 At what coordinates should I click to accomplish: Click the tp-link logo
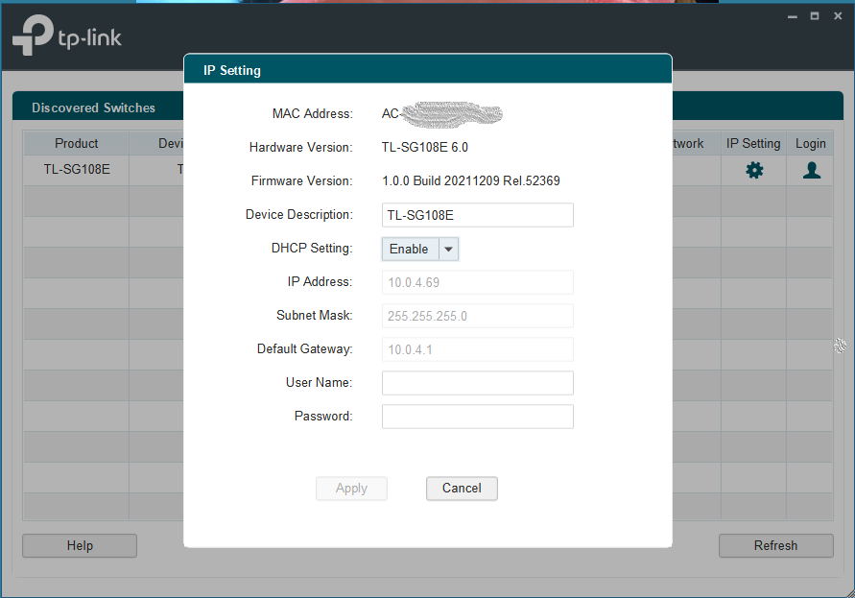point(67,36)
